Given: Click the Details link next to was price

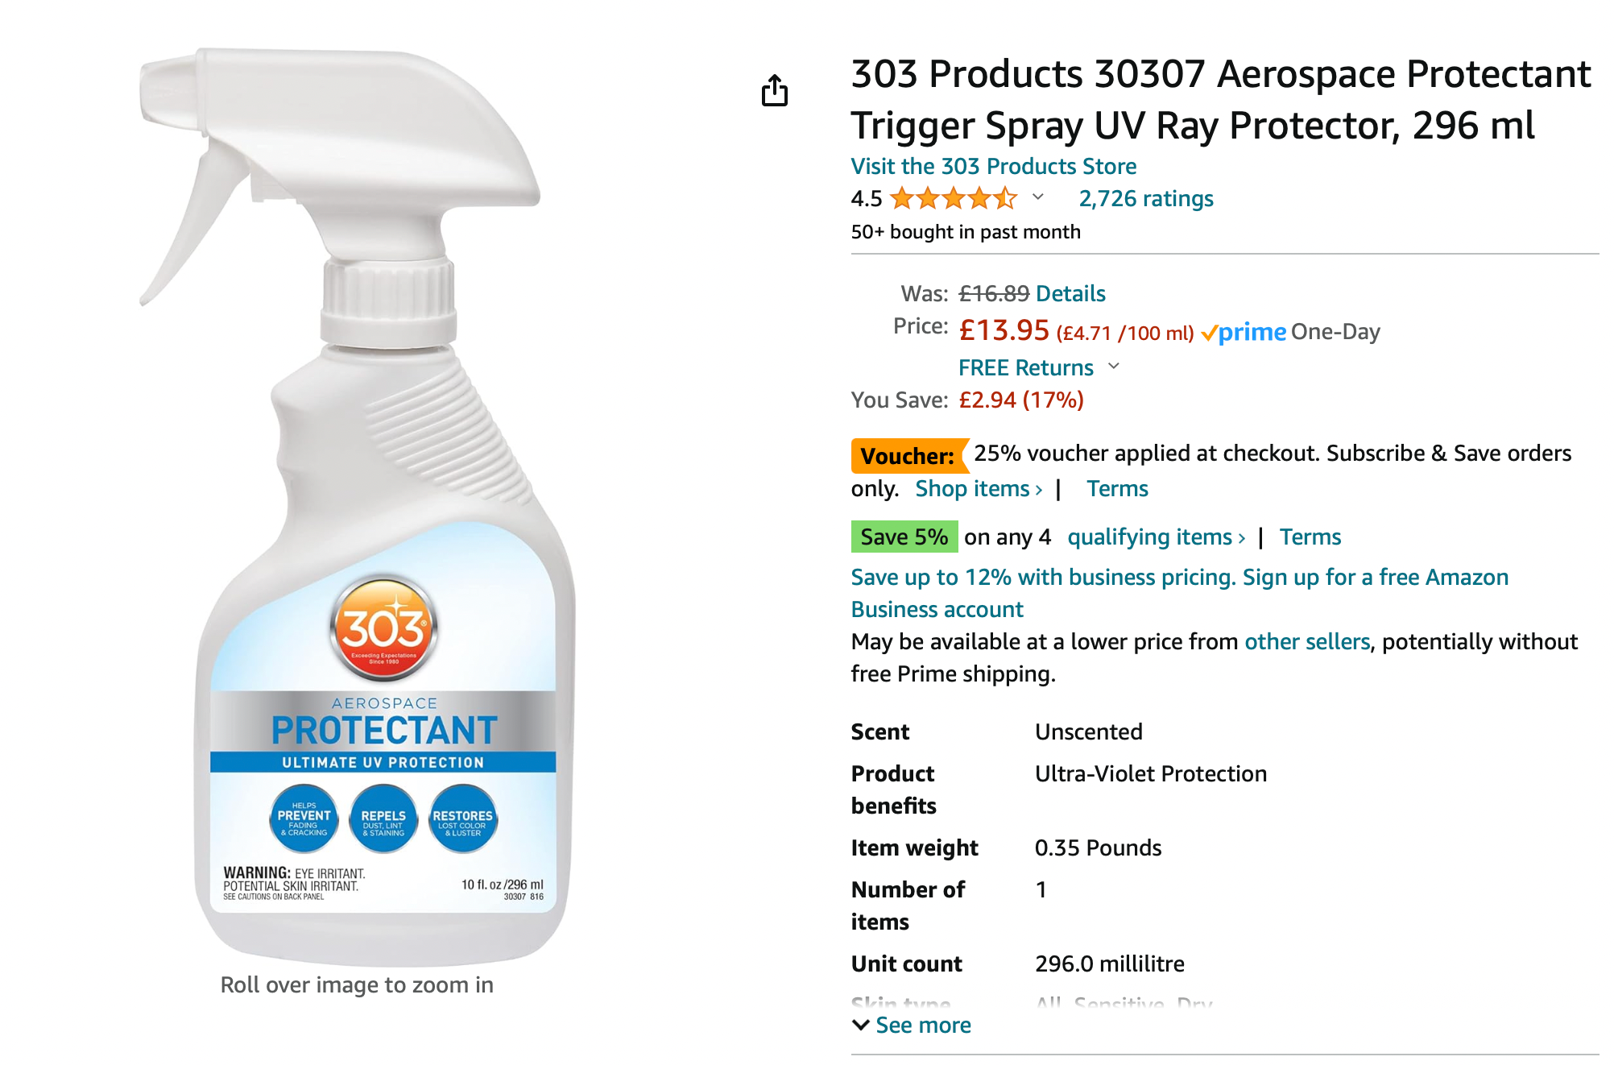Looking at the screenshot, I should (1071, 293).
